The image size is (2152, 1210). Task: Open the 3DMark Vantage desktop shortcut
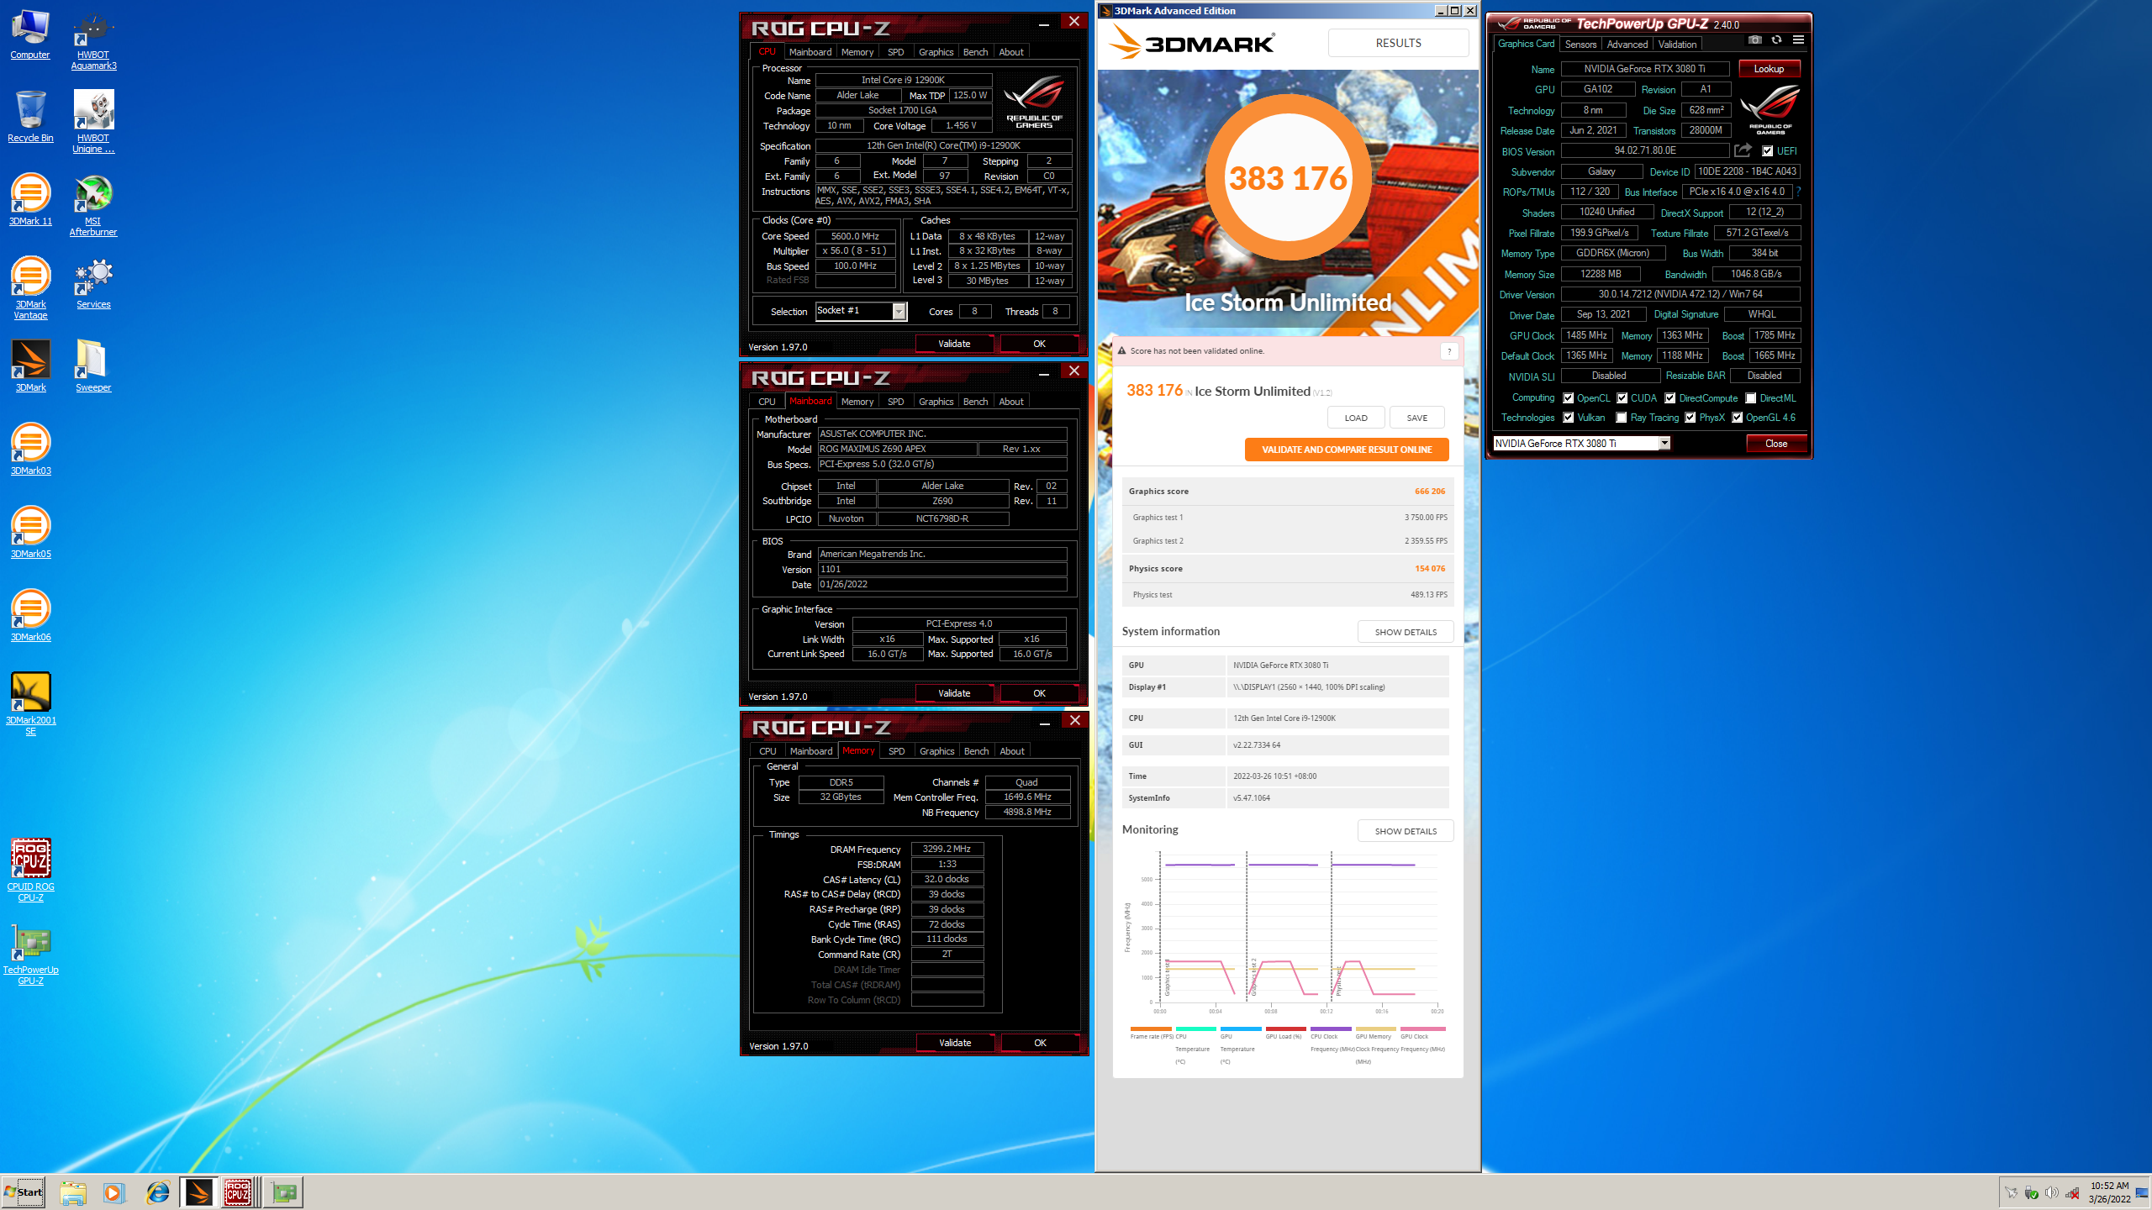30,288
